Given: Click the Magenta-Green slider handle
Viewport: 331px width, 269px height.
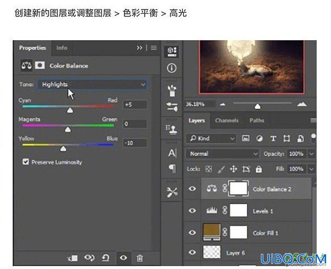Looking at the screenshot, I should (x=67, y=129).
